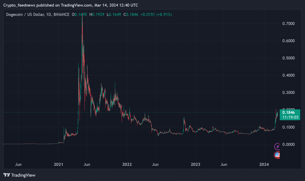Click the Dogecoin / US Dollar symbol title

[x=25, y=15]
